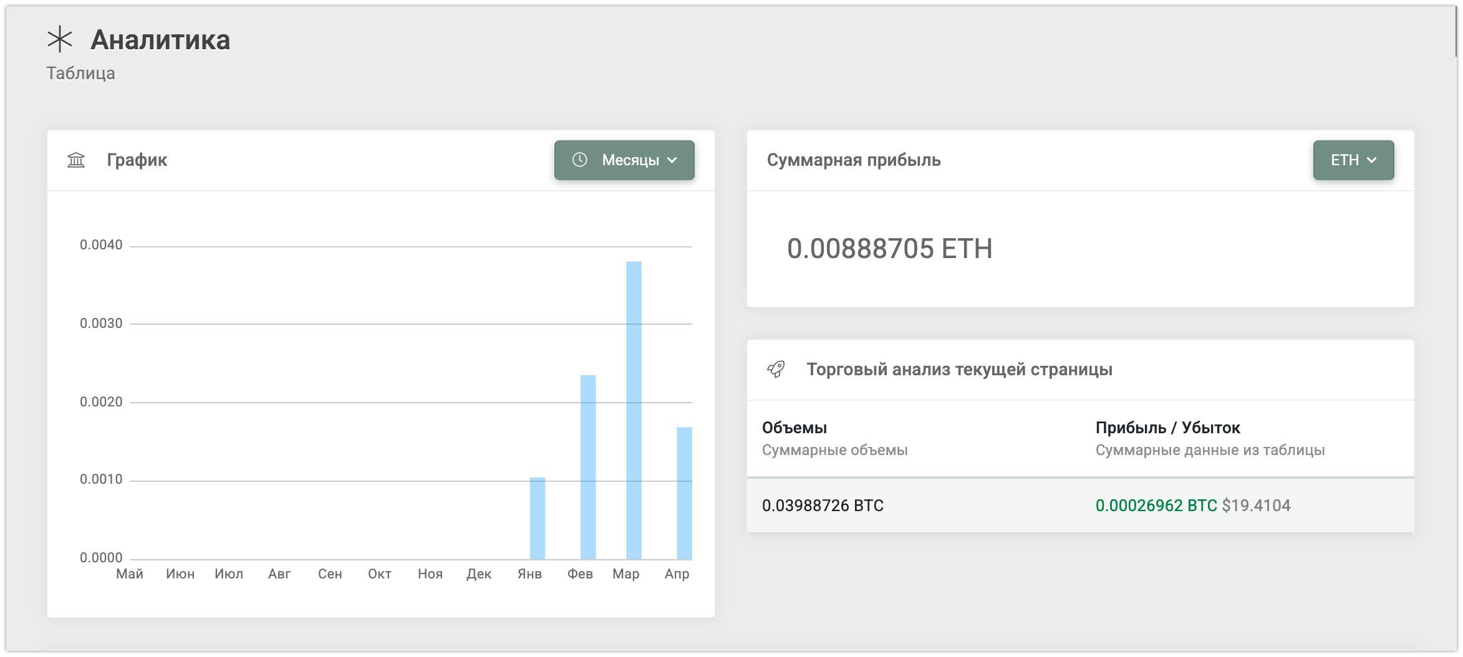This screenshot has height=657, width=1463.
Task: Click the 0.03988726 BTC volume cell
Action: [x=823, y=506]
